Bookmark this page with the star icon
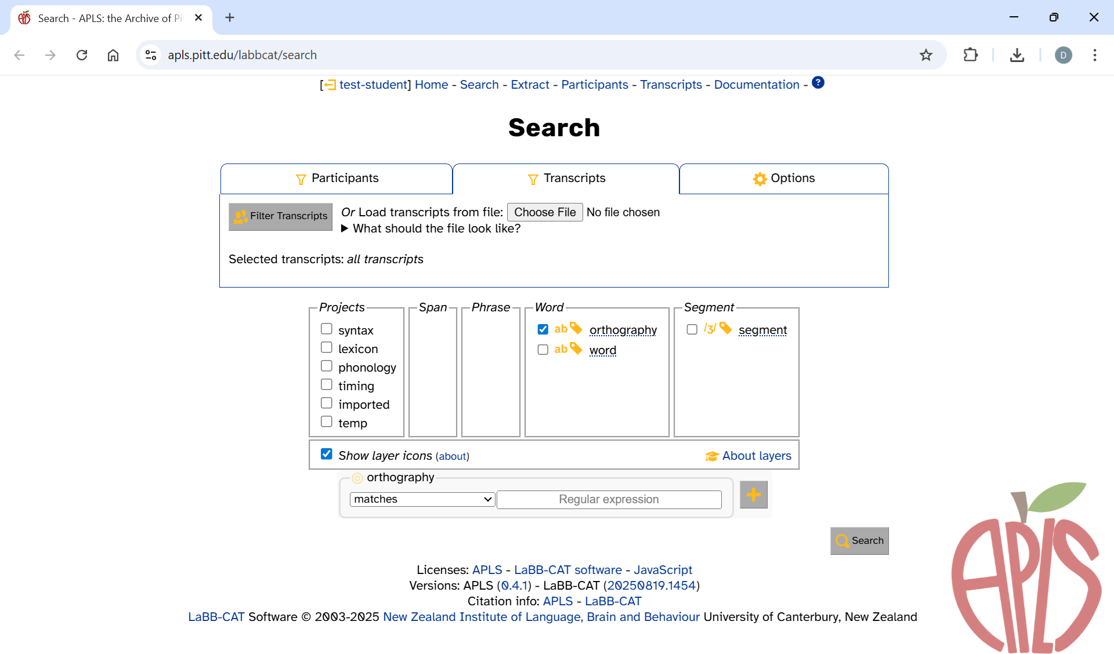The height and width of the screenshot is (654, 1114). (925, 55)
